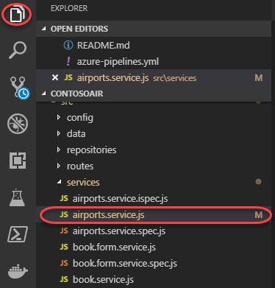Close the airports.service.js open editor
The height and width of the screenshot is (288, 275).
tap(55, 77)
